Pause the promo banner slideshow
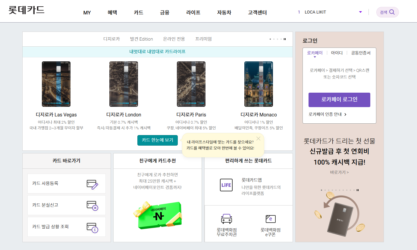 [358, 190]
